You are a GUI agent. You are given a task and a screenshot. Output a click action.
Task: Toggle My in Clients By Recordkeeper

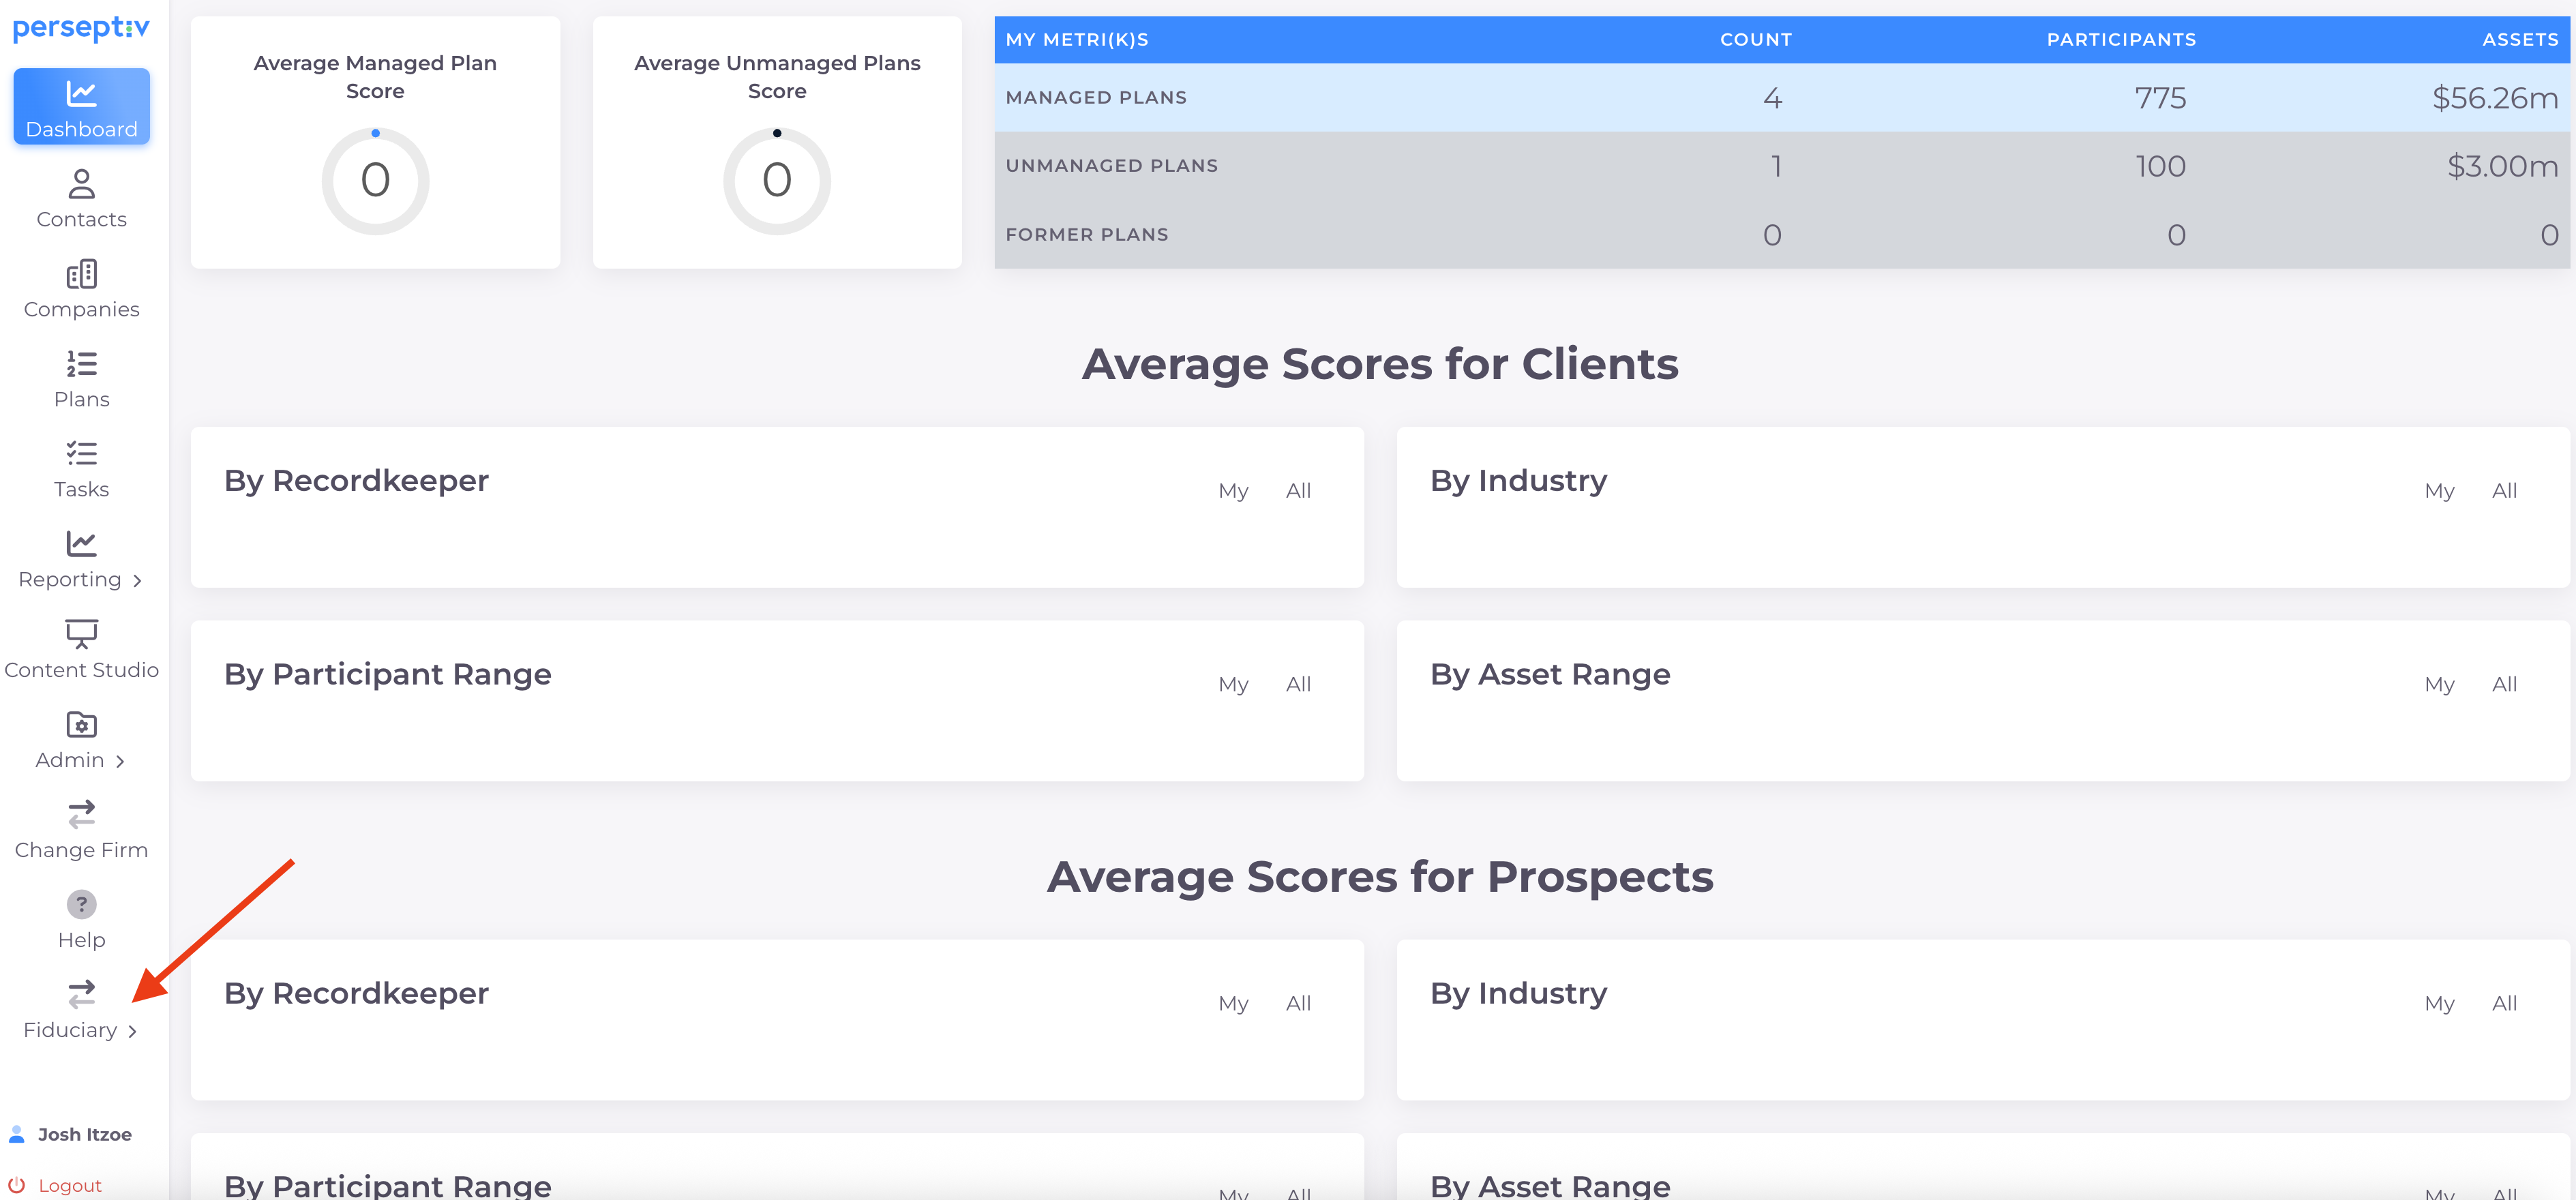tap(1233, 491)
